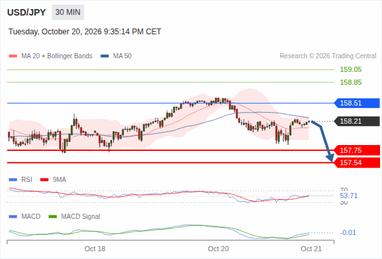Toggle the RSI legend entry

point(21,179)
